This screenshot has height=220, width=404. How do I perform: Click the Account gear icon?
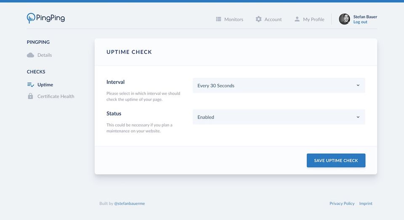258,19
